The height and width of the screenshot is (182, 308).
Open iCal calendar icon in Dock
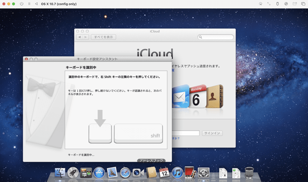(x=164, y=173)
